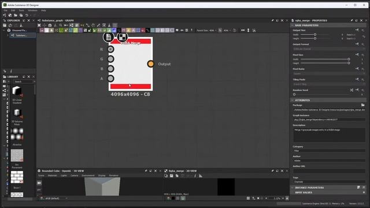The height and width of the screenshot is (208, 370).
Task: Click the randomize seed shuffle icon
Action: 351,90
